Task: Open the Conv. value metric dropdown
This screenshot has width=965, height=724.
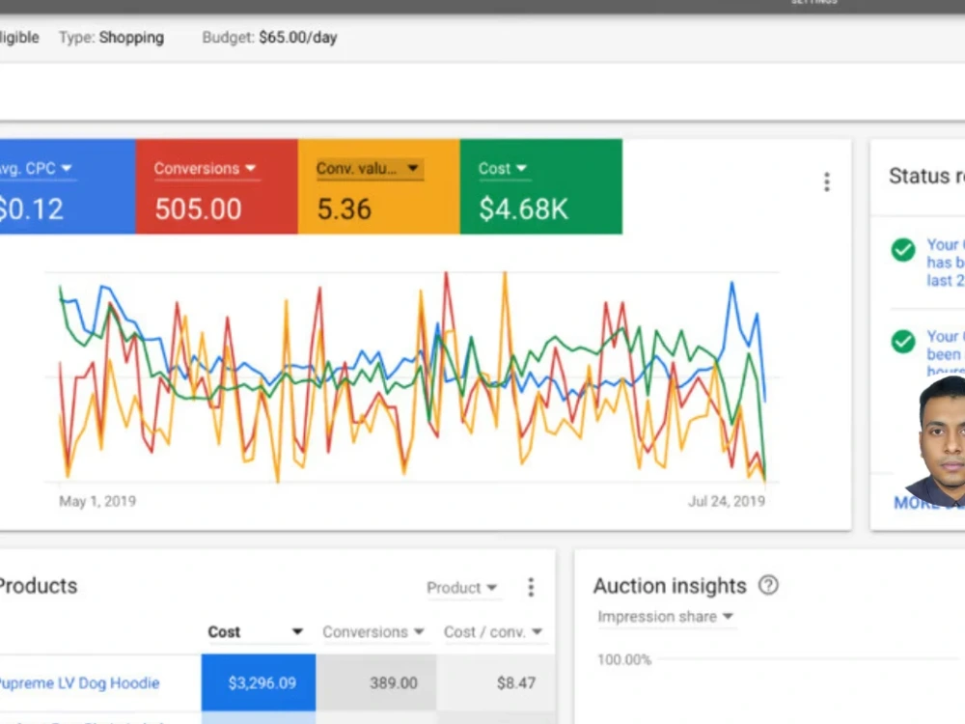Action: tap(412, 168)
